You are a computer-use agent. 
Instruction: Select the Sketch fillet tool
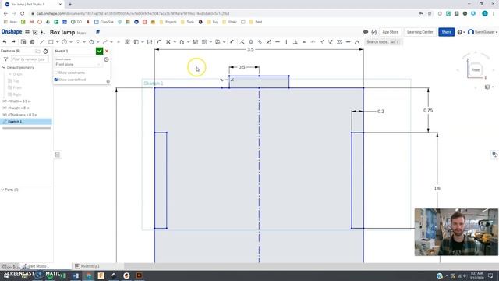click(x=159, y=41)
